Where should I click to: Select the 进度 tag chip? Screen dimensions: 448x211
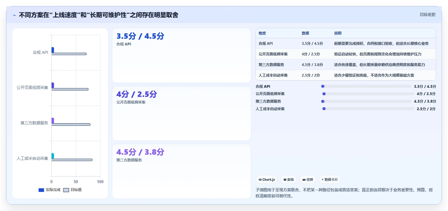pyautogui.click(x=308, y=180)
